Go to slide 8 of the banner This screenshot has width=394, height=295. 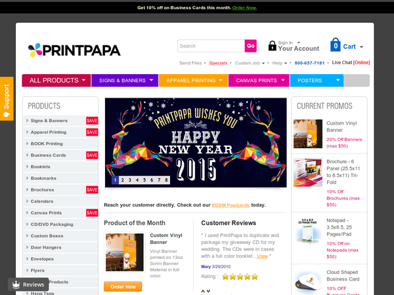166,180
